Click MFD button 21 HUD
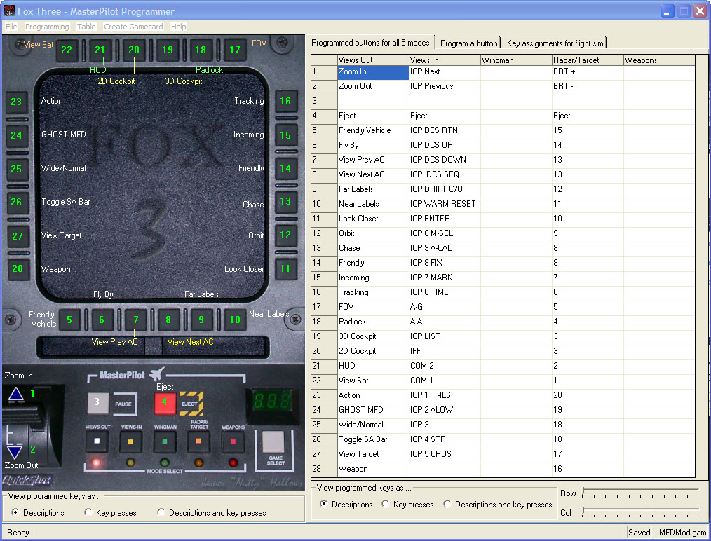This screenshot has width=711, height=541. [x=100, y=50]
